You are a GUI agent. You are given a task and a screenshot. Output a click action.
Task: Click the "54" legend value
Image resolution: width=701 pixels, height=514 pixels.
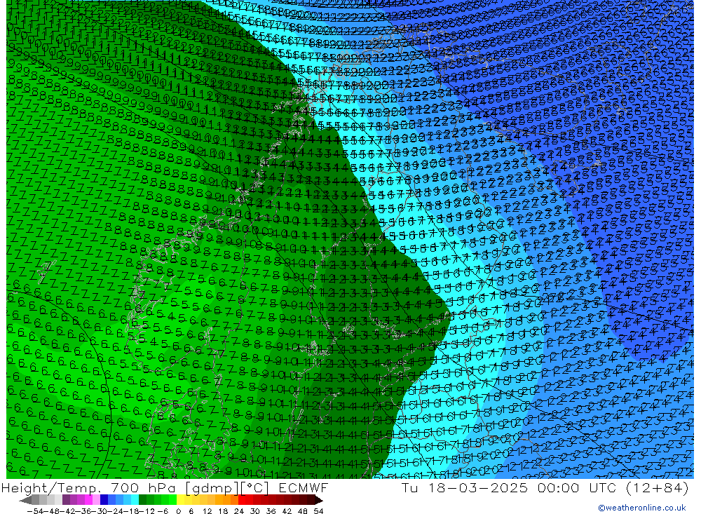(x=318, y=511)
